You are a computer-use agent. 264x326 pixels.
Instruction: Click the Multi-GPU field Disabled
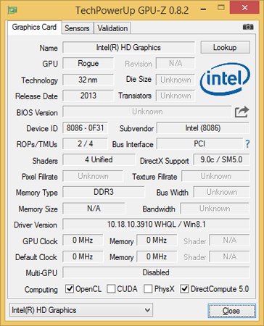(x=156, y=272)
